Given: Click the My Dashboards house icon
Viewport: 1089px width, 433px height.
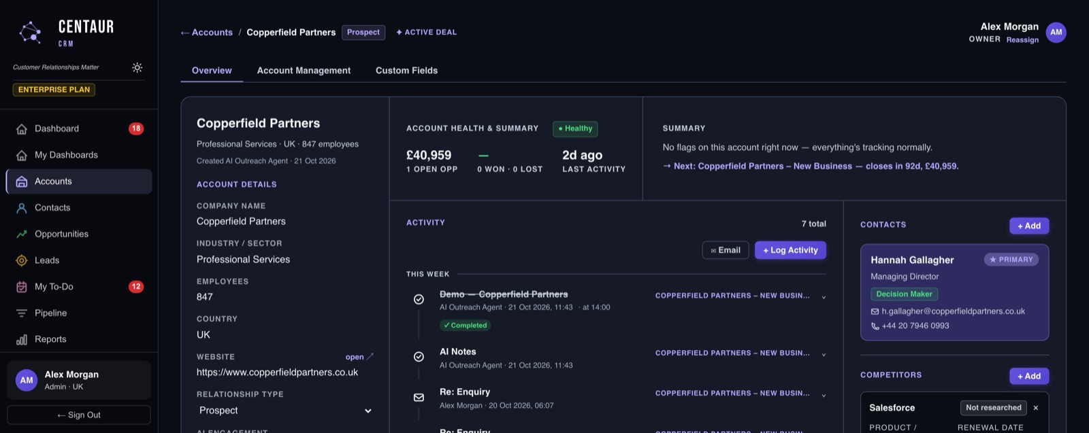Looking at the screenshot, I should tap(22, 155).
